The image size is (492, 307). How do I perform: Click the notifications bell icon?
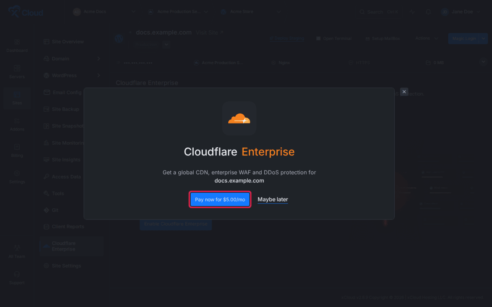coord(428,12)
